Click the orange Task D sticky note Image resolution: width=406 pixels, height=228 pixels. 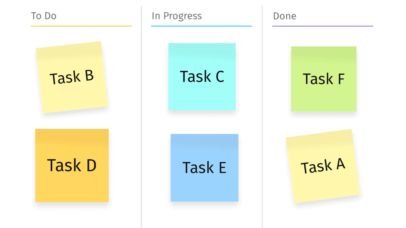[x=72, y=185]
